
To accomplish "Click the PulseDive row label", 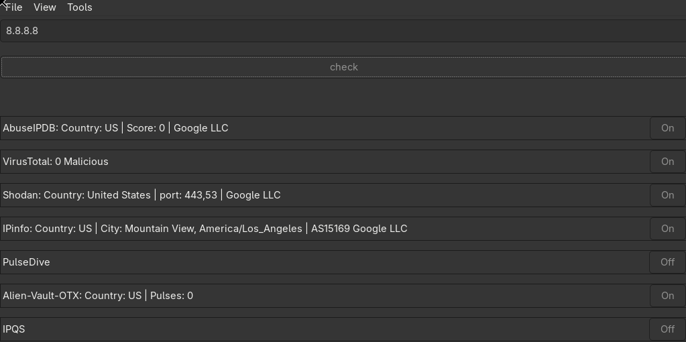I will click(26, 262).
